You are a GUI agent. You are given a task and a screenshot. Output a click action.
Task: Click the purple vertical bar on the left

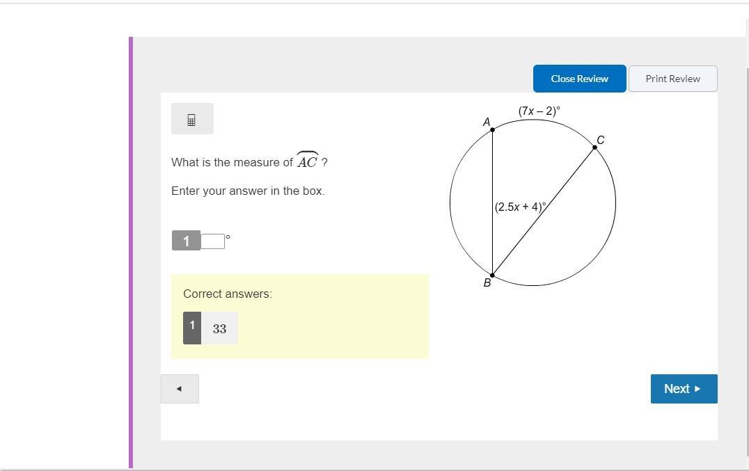[131, 250]
